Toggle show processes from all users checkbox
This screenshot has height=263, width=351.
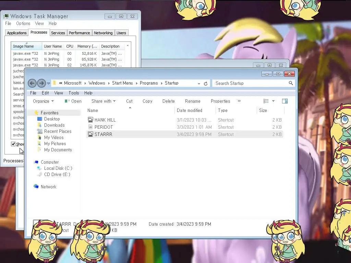13,144
